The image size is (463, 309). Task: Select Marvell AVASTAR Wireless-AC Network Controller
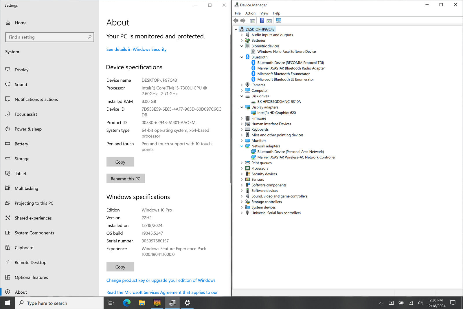[296, 157]
